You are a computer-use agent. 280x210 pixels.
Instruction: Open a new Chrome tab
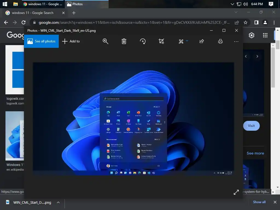point(74,13)
